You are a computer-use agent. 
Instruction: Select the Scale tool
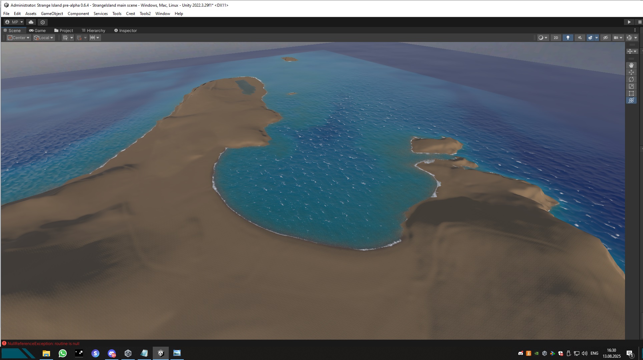pyautogui.click(x=631, y=86)
